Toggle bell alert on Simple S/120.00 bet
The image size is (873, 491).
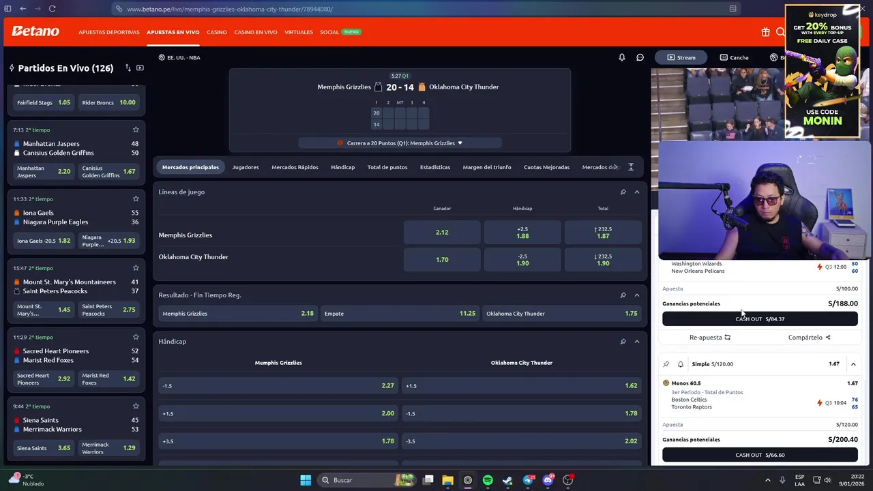point(680,364)
